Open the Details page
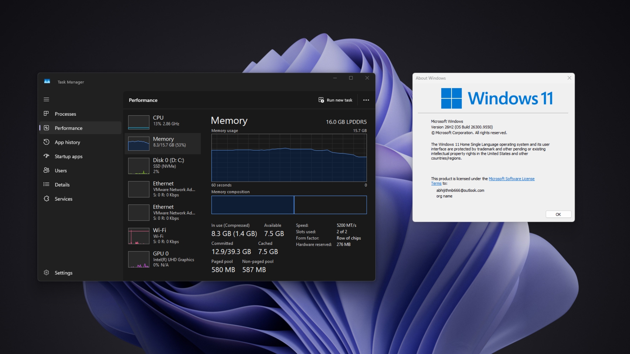 tap(80, 185)
